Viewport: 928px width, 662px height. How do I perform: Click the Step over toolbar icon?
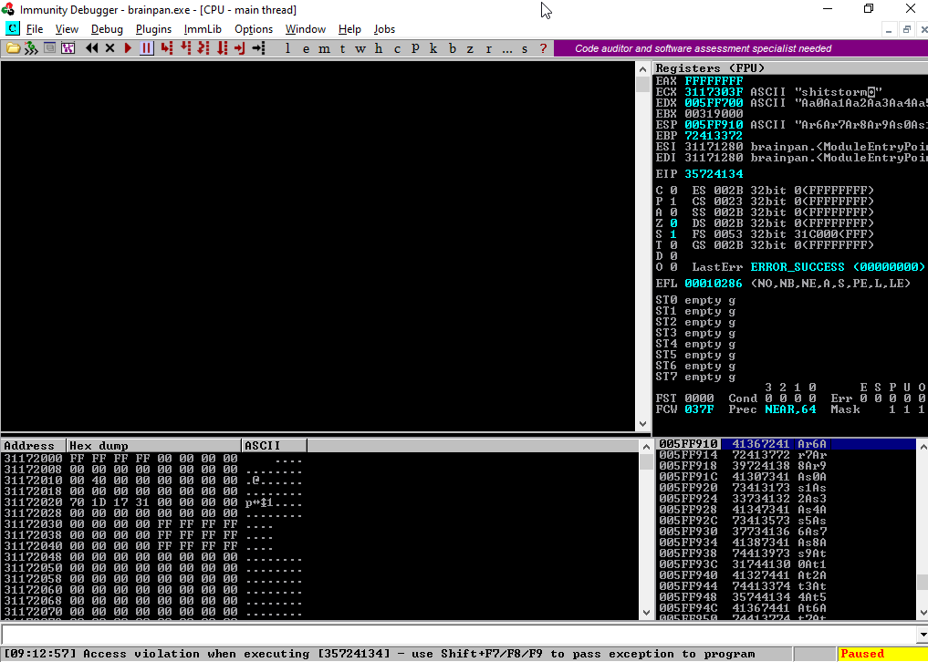coord(185,48)
